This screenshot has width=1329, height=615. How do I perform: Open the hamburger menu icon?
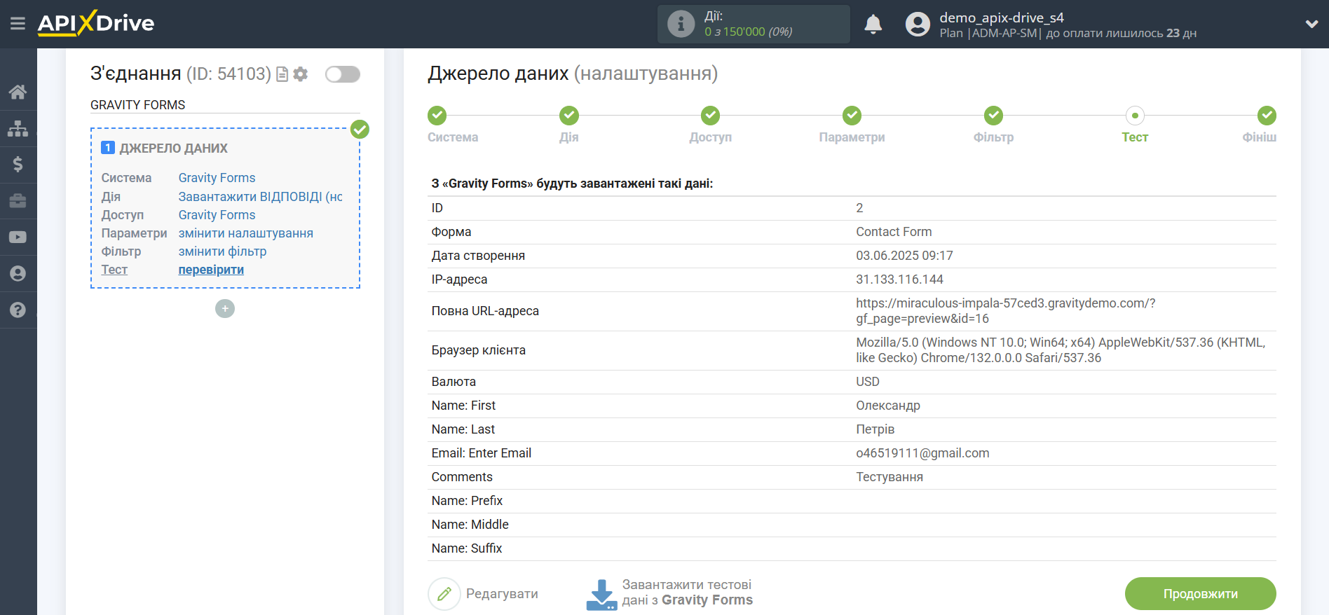click(x=18, y=24)
